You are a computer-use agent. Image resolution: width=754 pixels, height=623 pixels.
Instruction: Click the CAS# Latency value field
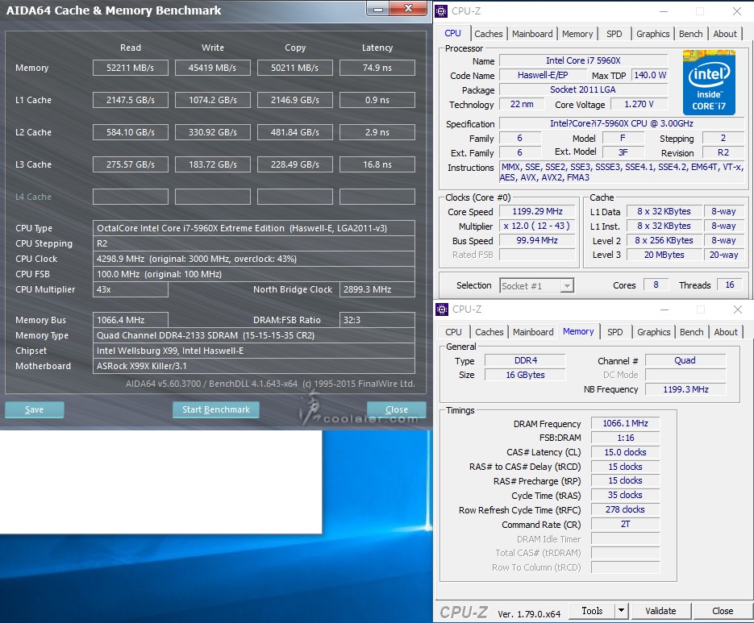click(x=624, y=452)
